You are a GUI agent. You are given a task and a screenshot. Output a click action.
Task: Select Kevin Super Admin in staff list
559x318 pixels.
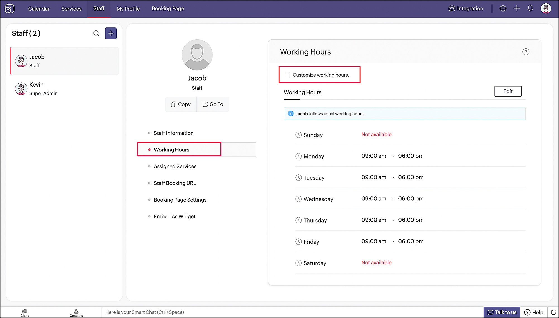point(44,89)
